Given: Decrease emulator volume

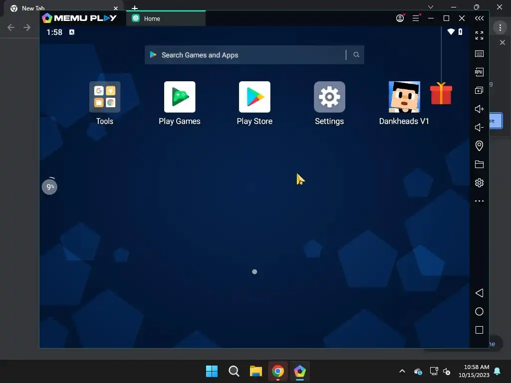Looking at the screenshot, I should [x=479, y=127].
